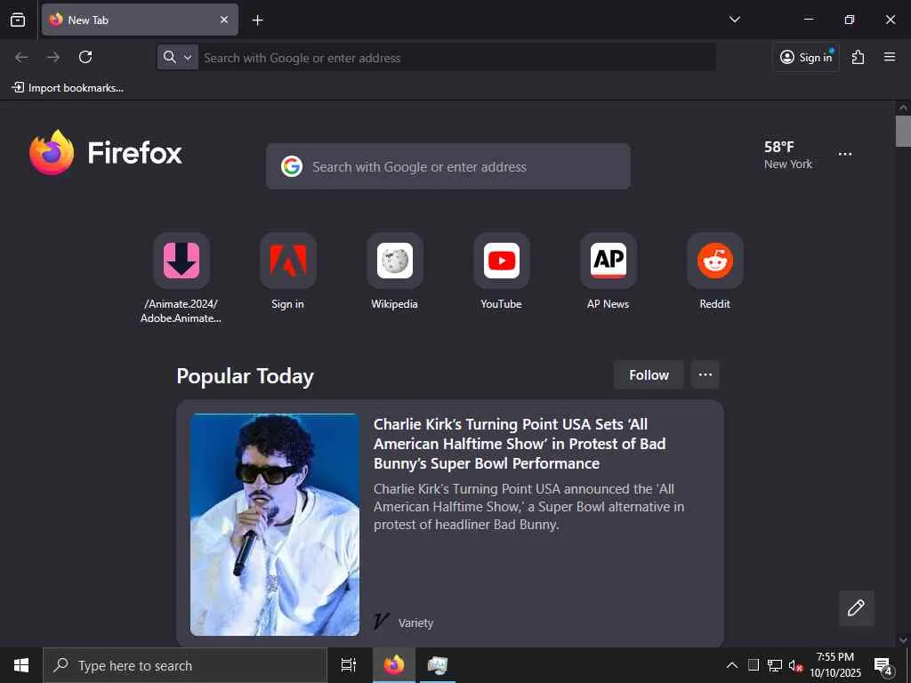Open Task View on the taskbar
The width and height of the screenshot is (911, 683).
pyautogui.click(x=349, y=665)
